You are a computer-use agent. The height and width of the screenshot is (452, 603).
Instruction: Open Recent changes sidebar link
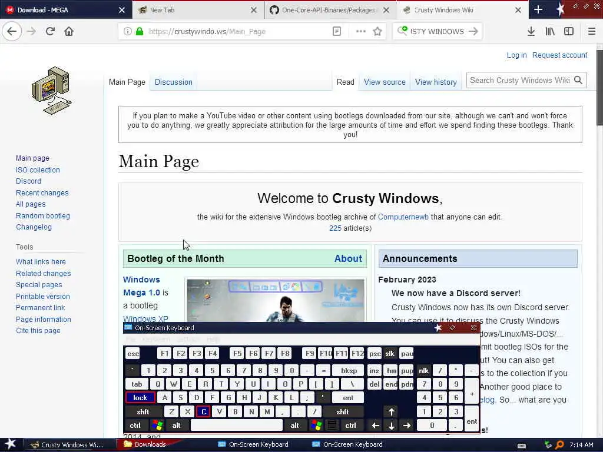coord(42,192)
